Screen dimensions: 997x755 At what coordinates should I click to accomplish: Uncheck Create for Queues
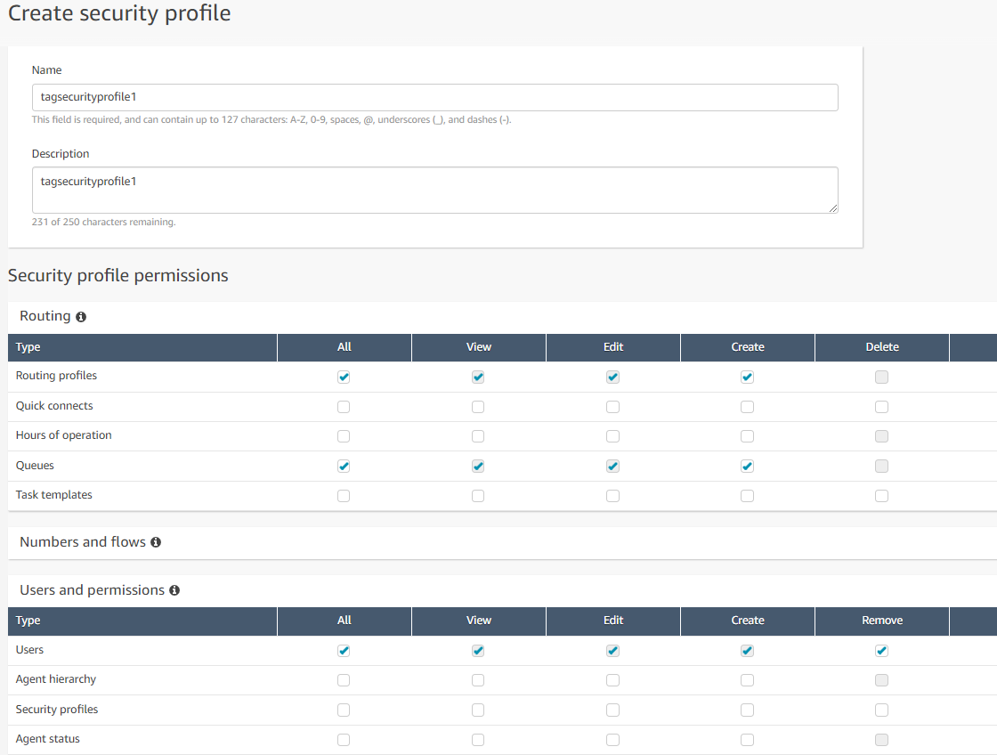pos(747,467)
